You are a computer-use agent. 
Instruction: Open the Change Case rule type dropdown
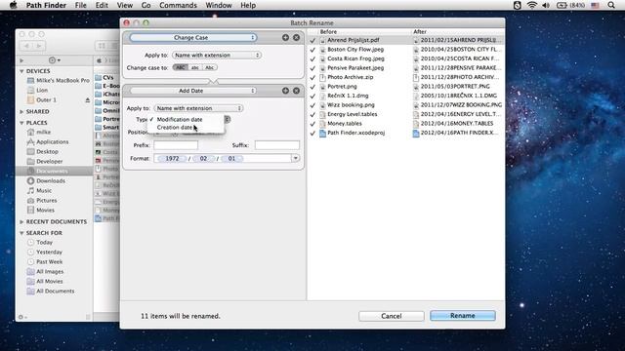tap(193, 37)
